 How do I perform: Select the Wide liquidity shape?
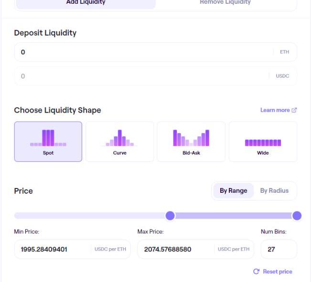pyautogui.click(x=263, y=142)
